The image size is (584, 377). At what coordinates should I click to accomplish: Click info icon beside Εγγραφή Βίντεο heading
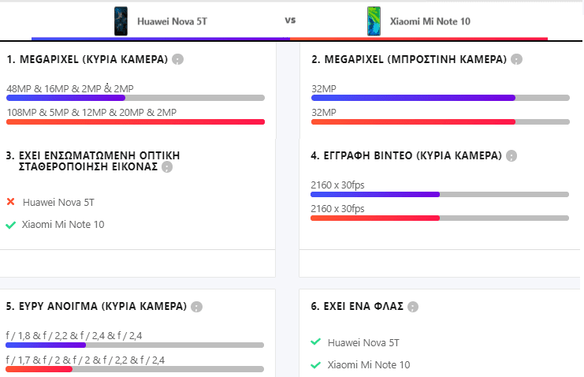511,156
